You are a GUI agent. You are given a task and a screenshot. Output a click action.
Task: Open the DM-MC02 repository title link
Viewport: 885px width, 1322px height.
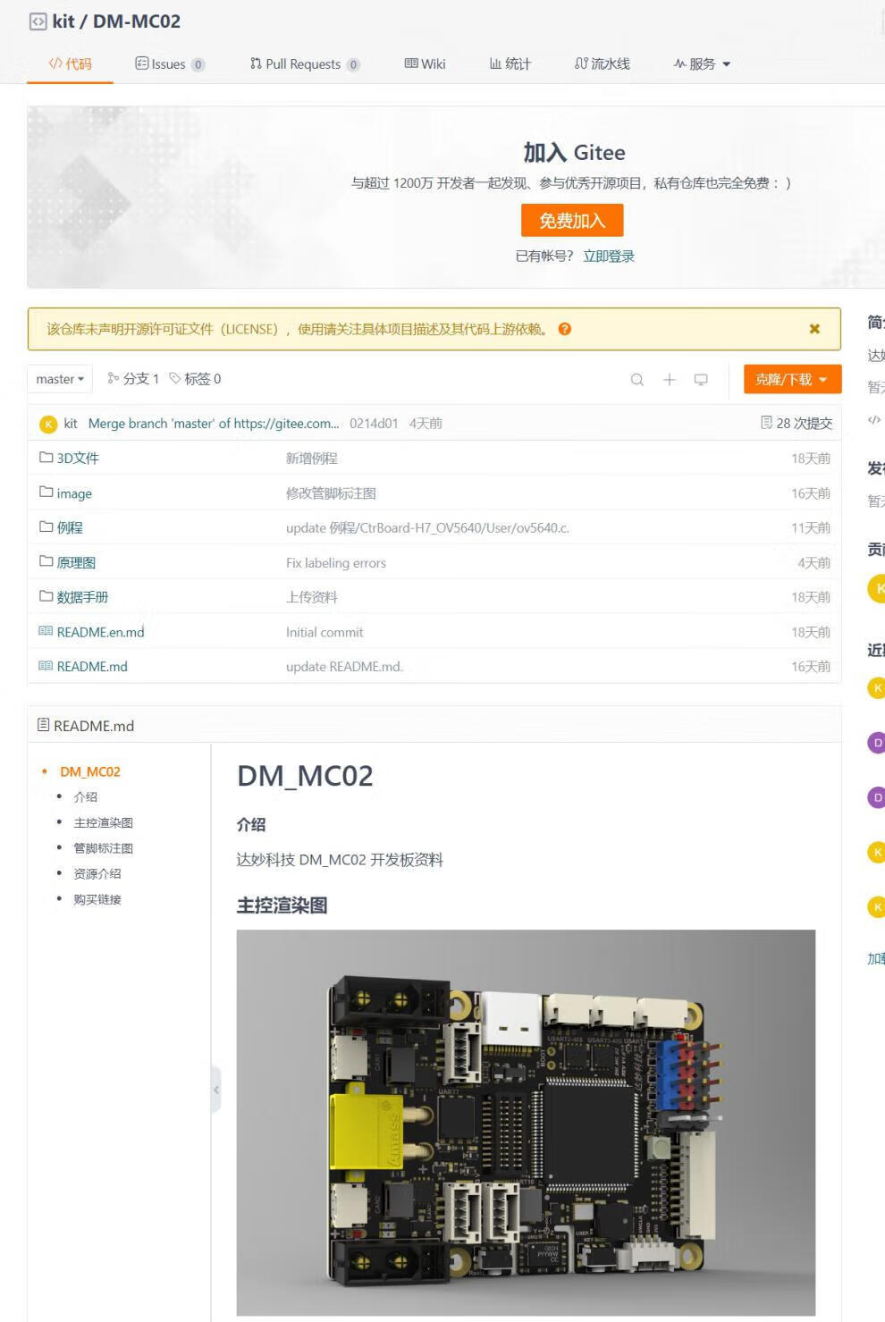pos(137,21)
